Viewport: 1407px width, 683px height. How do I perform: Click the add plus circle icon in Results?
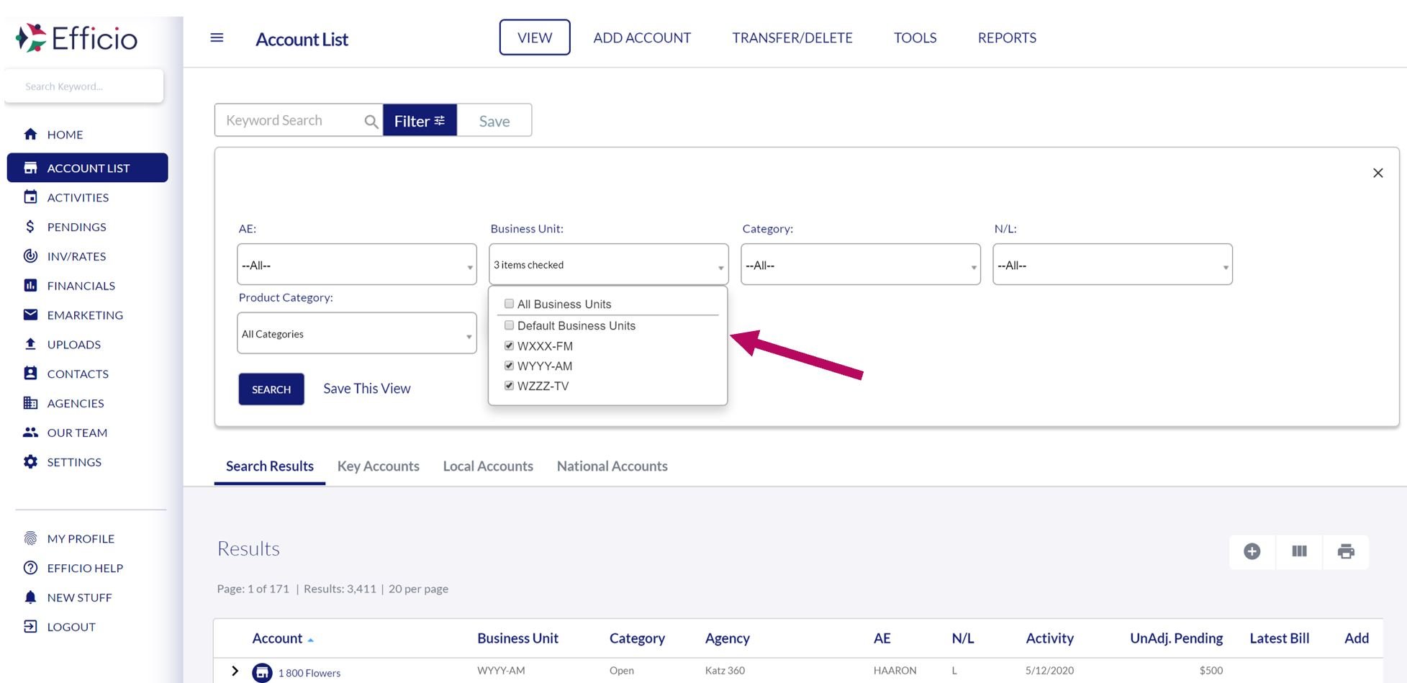[x=1252, y=551]
